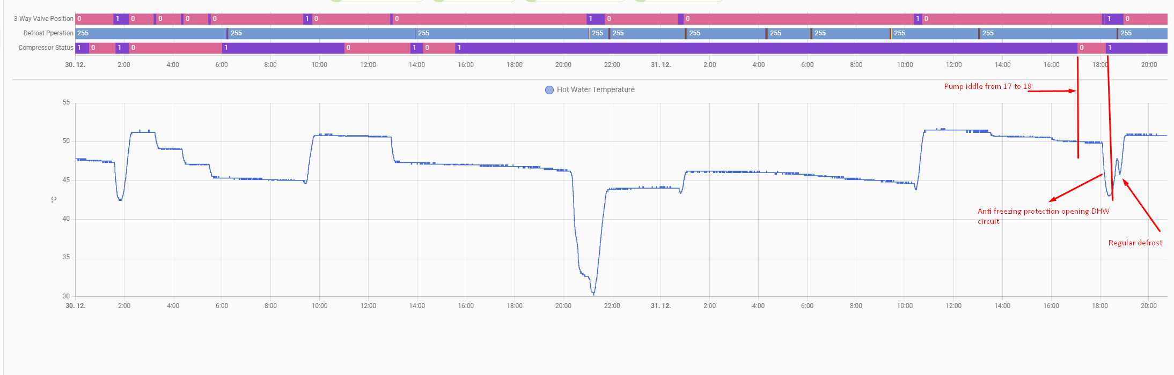Click the 30. 12. date label under timeline bars
The width and height of the screenshot is (1174, 375).
pos(75,65)
